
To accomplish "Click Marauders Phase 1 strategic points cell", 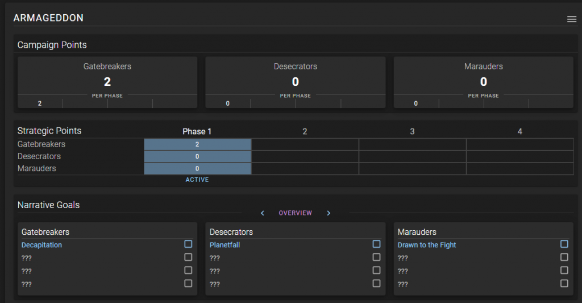I will click(x=197, y=169).
